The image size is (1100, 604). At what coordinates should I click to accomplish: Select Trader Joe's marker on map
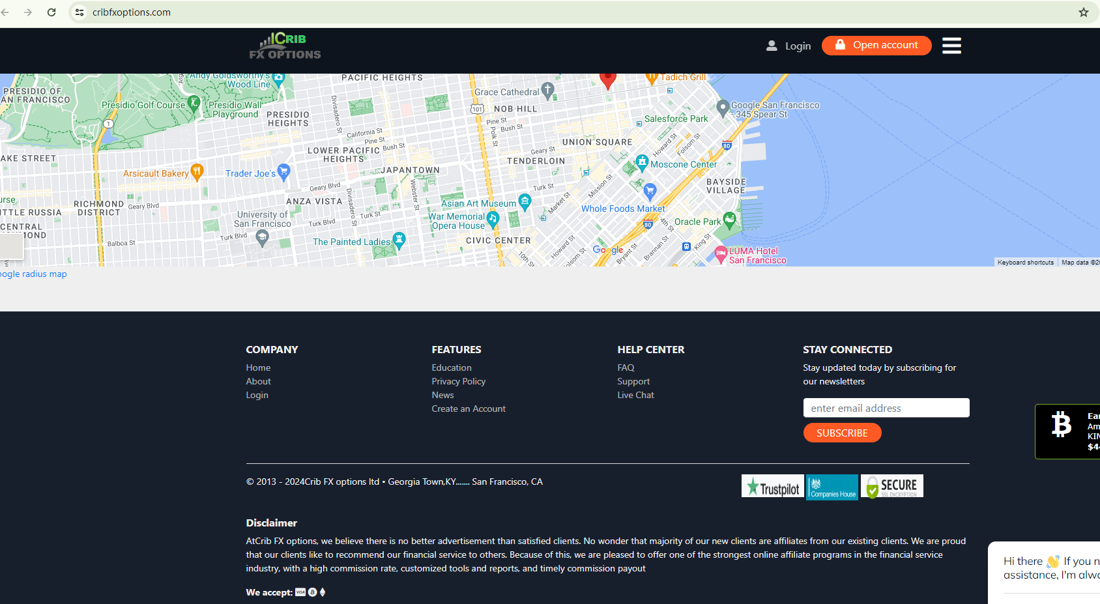pos(283,172)
